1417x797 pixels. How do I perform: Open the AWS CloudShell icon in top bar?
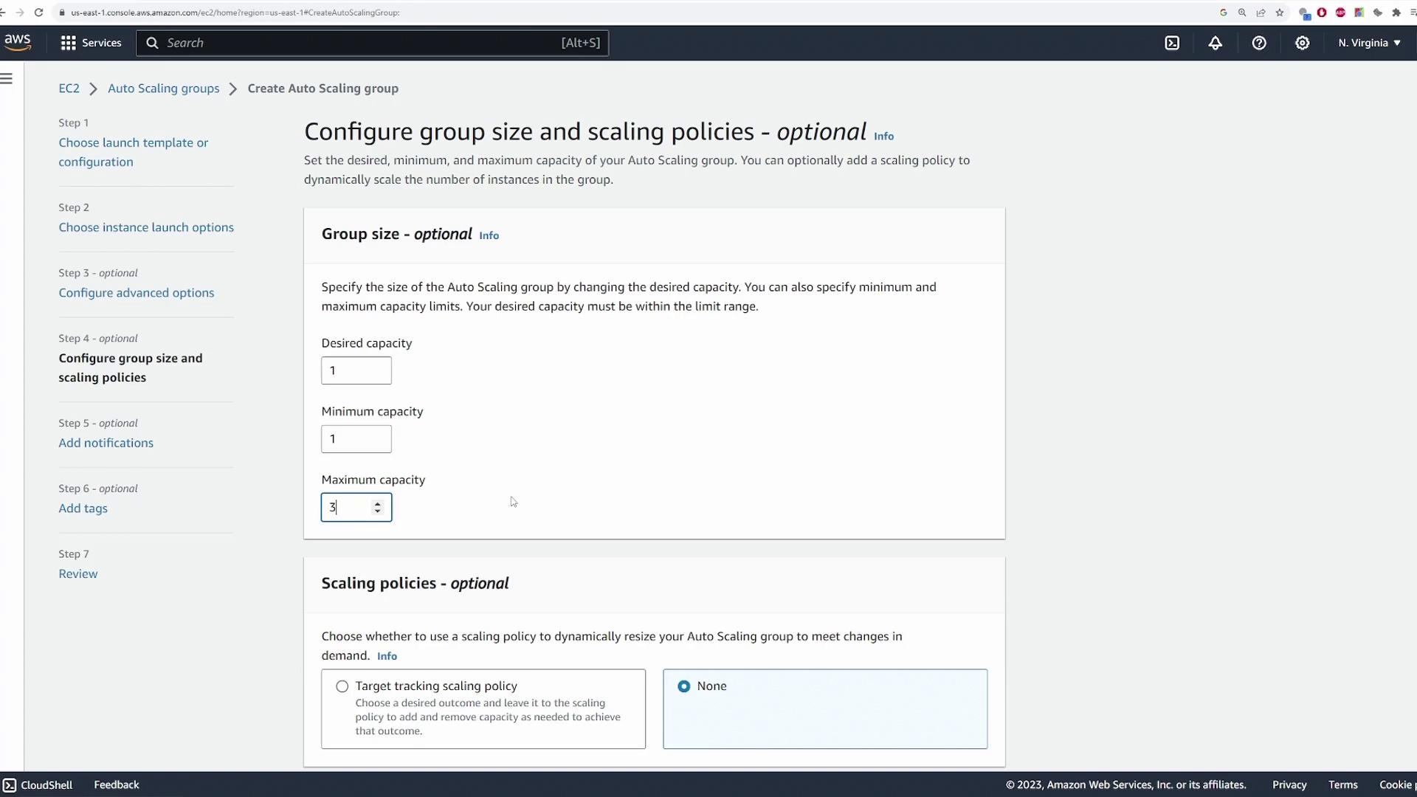point(1172,43)
